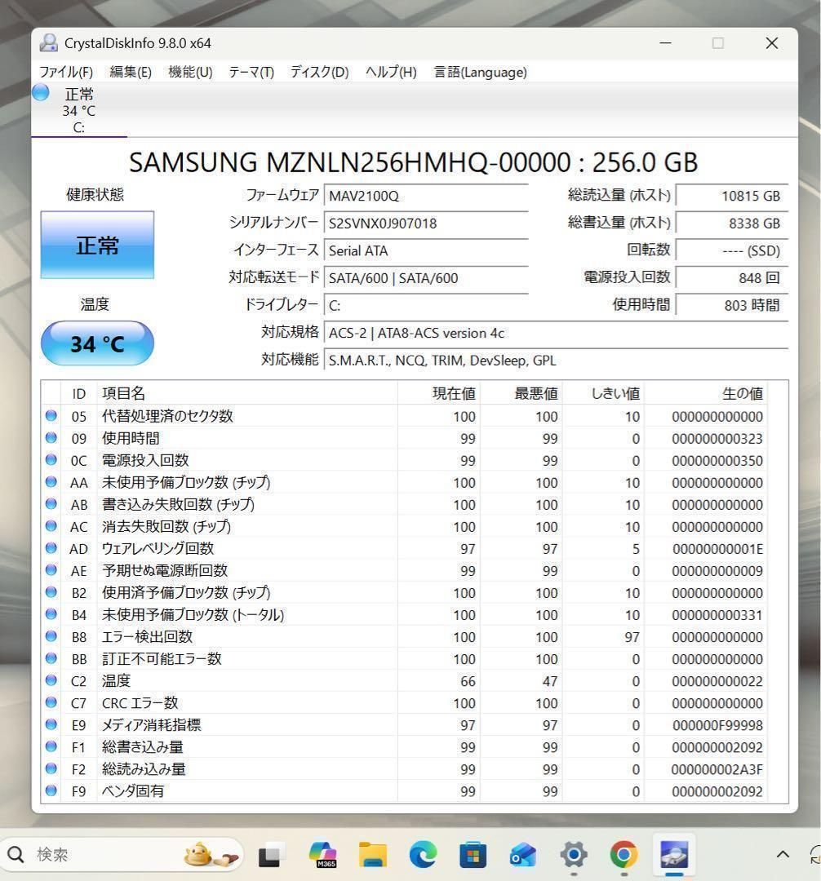
Task: Open Settings gear from the taskbar
Action: pos(573,855)
